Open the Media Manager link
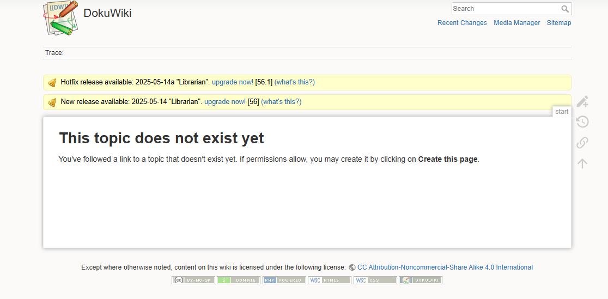 click(517, 23)
